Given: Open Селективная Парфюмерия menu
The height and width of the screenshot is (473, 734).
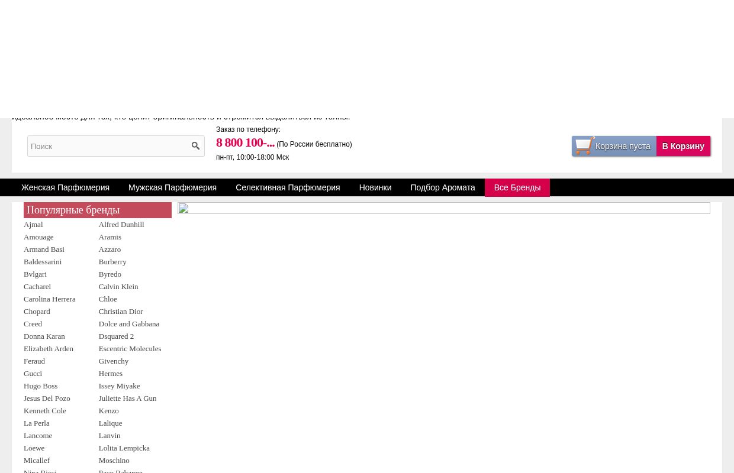Looking at the screenshot, I should tap(288, 187).
